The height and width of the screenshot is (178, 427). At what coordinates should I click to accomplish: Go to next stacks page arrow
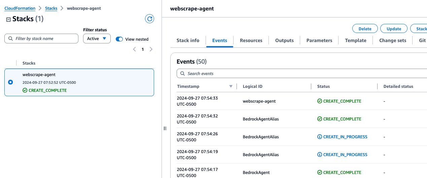[151, 49]
